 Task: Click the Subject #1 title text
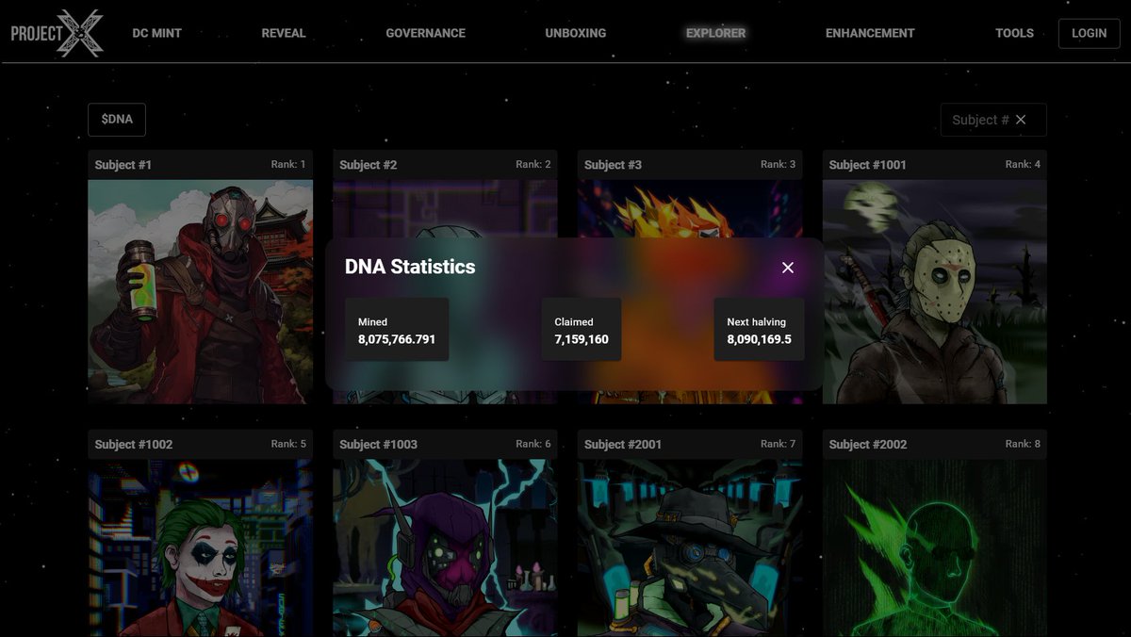click(123, 165)
